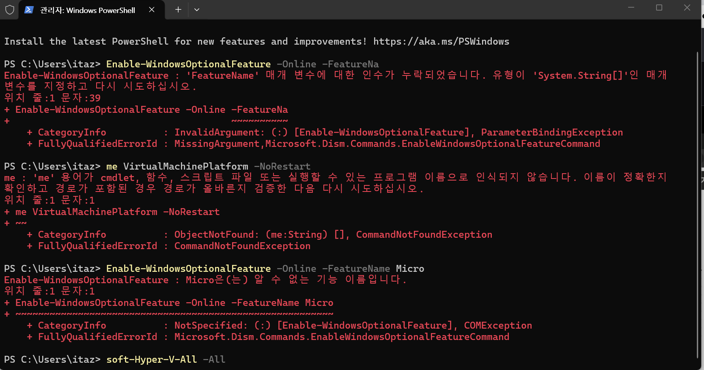Close the Windows PowerShell tab

pyautogui.click(x=152, y=10)
